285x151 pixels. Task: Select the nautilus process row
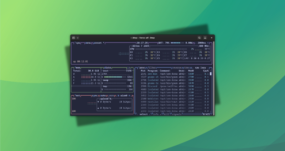(x=175, y=102)
